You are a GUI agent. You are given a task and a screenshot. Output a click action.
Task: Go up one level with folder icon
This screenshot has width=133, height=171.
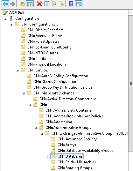point(22,4)
